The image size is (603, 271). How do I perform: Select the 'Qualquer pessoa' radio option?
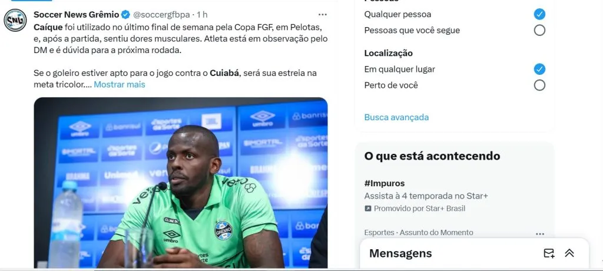pyautogui.click(x=539, y=14)
